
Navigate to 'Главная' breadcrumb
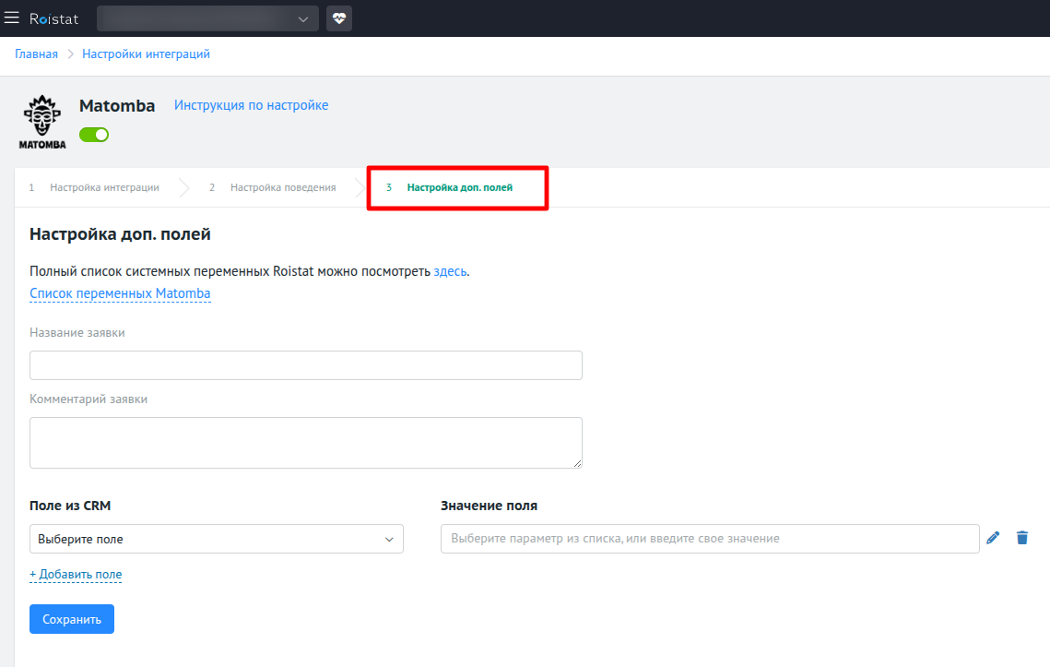36,54
